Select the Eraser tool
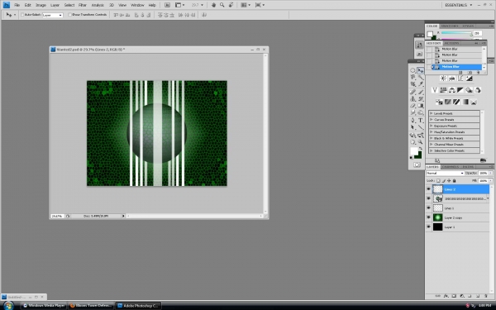The image size is (496, 310). coord(413,106)
